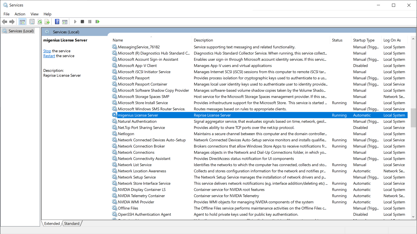Select gear icon of Offline Files service
The image size is (417, 234).
[114, 208]
